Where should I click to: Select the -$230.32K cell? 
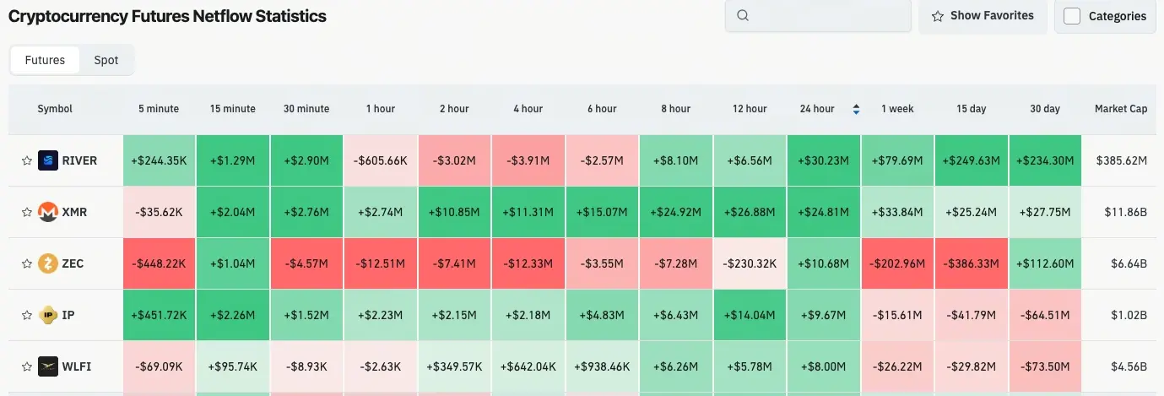coord(750,263)
